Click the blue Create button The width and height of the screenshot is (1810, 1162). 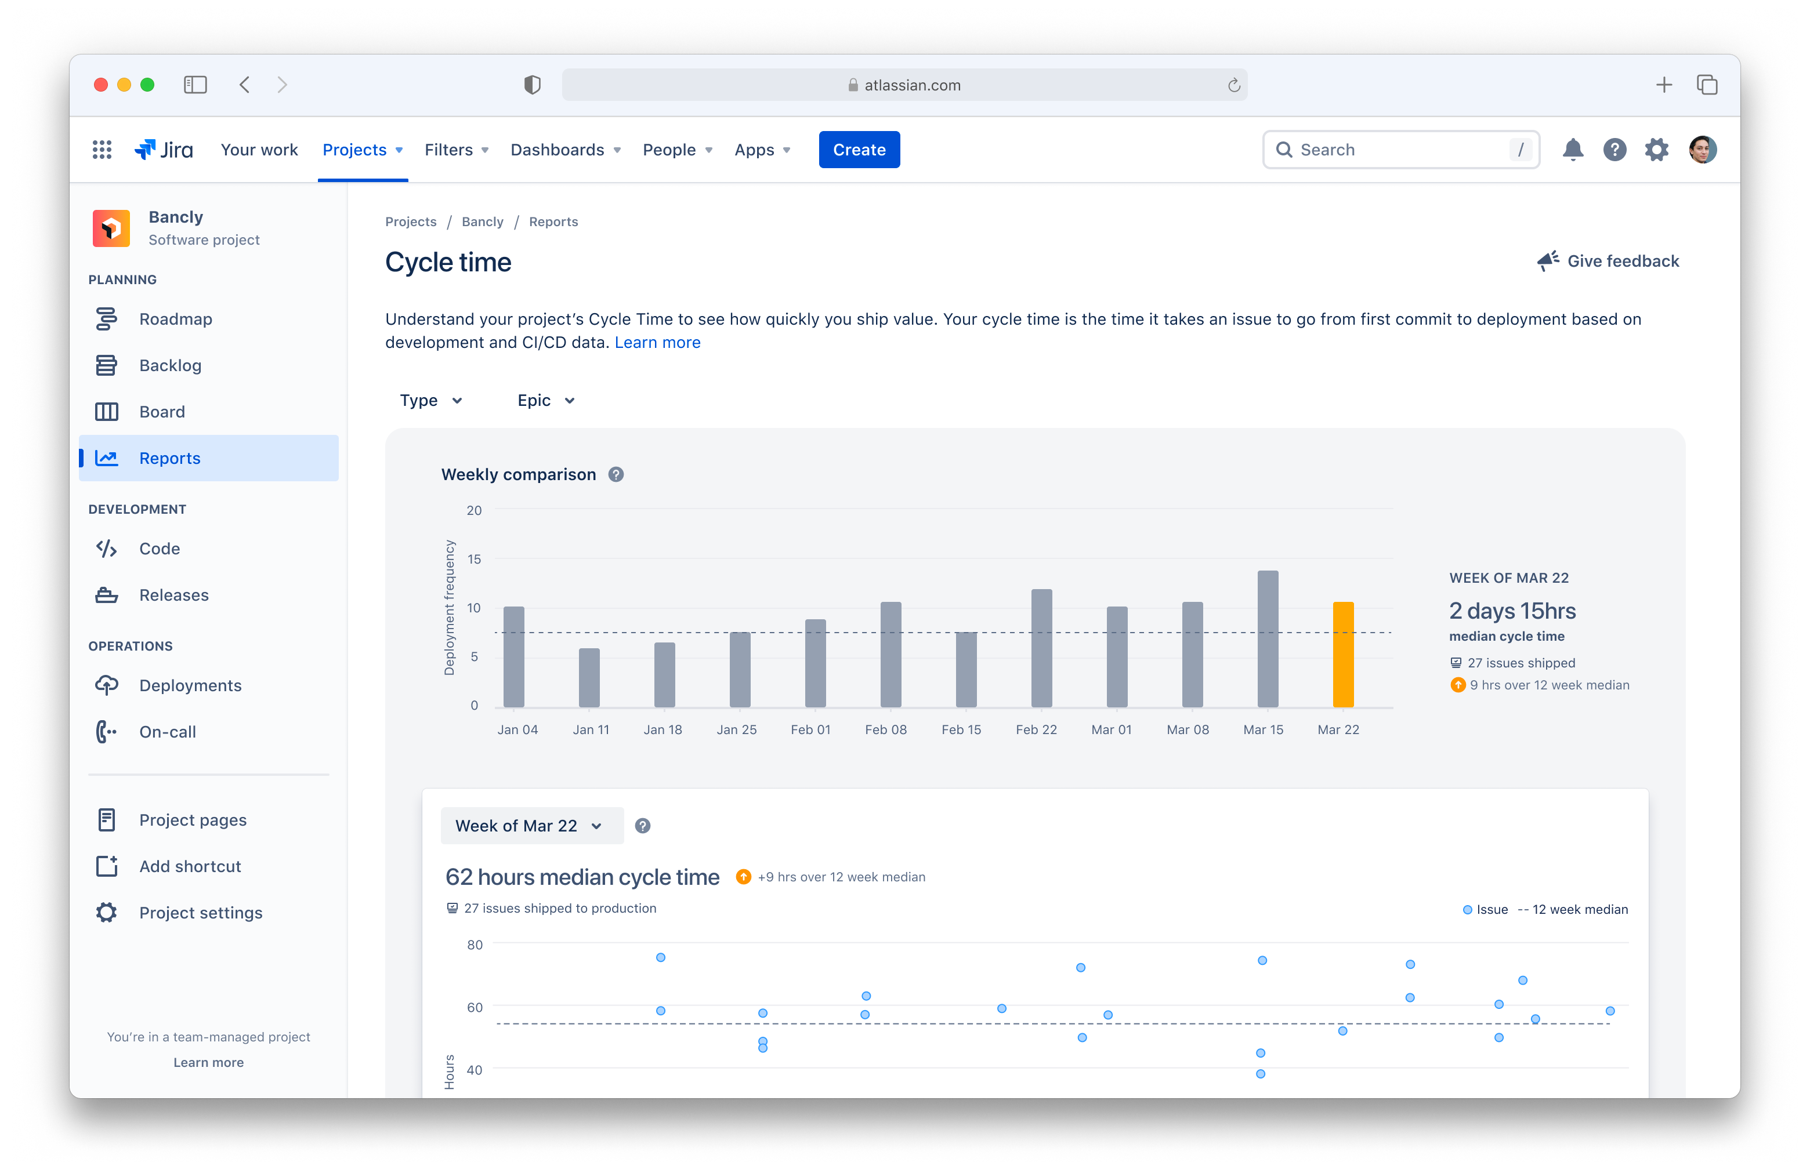pyautogui.click(x=859, y=150)
